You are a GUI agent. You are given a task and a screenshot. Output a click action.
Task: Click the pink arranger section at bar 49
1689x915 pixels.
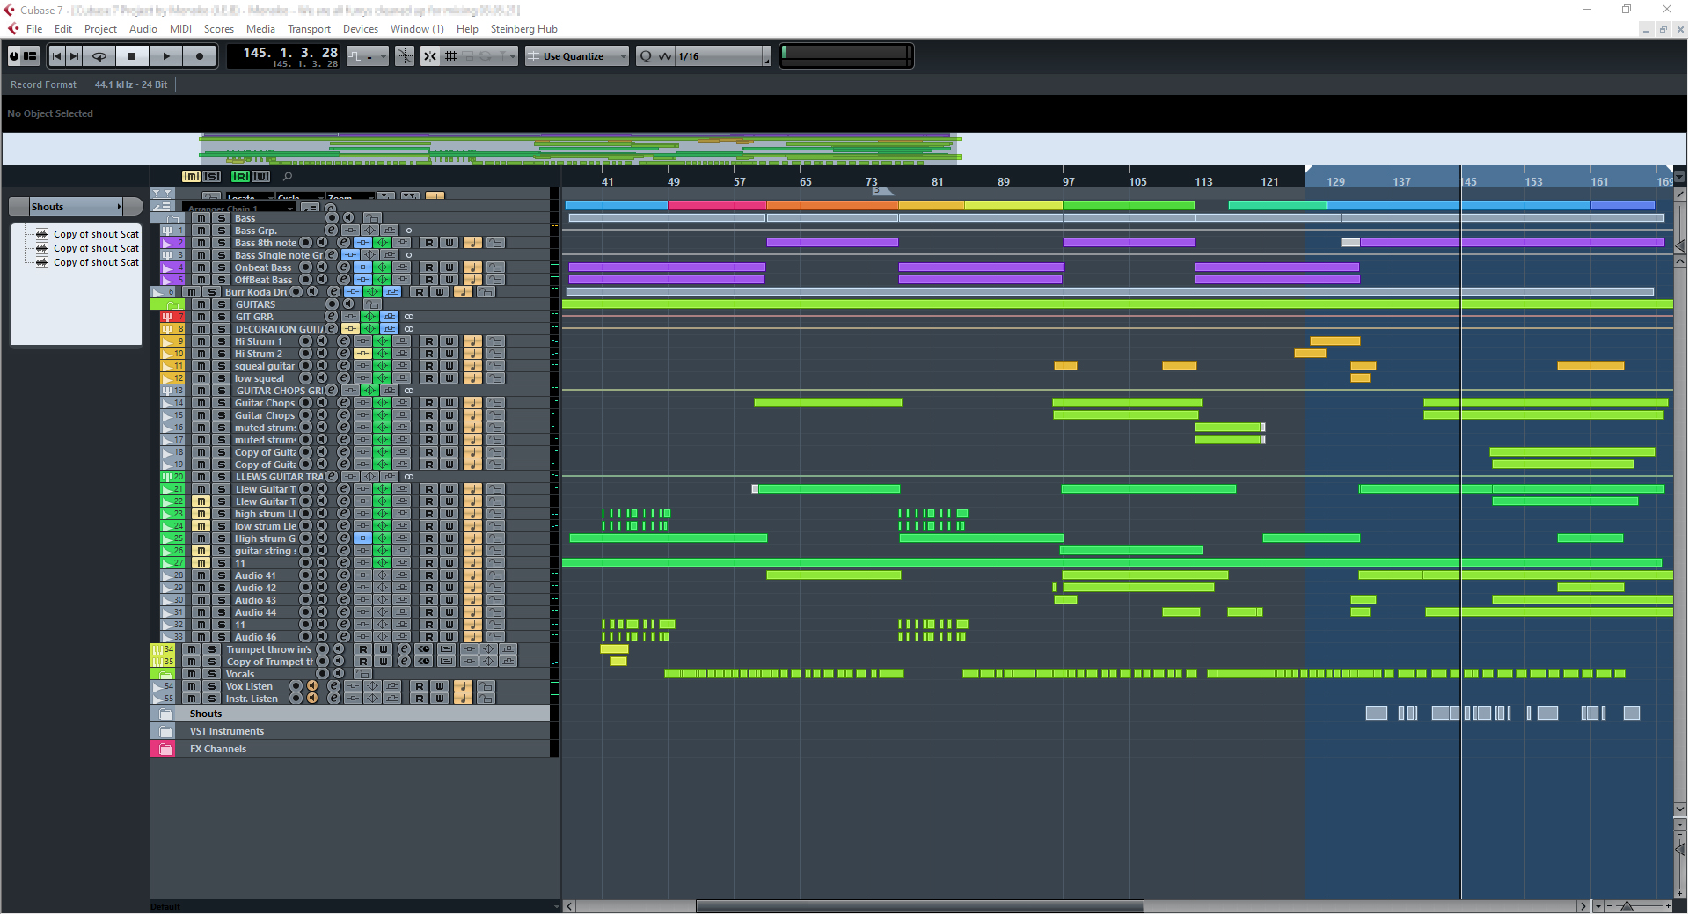tap(717, 206)
